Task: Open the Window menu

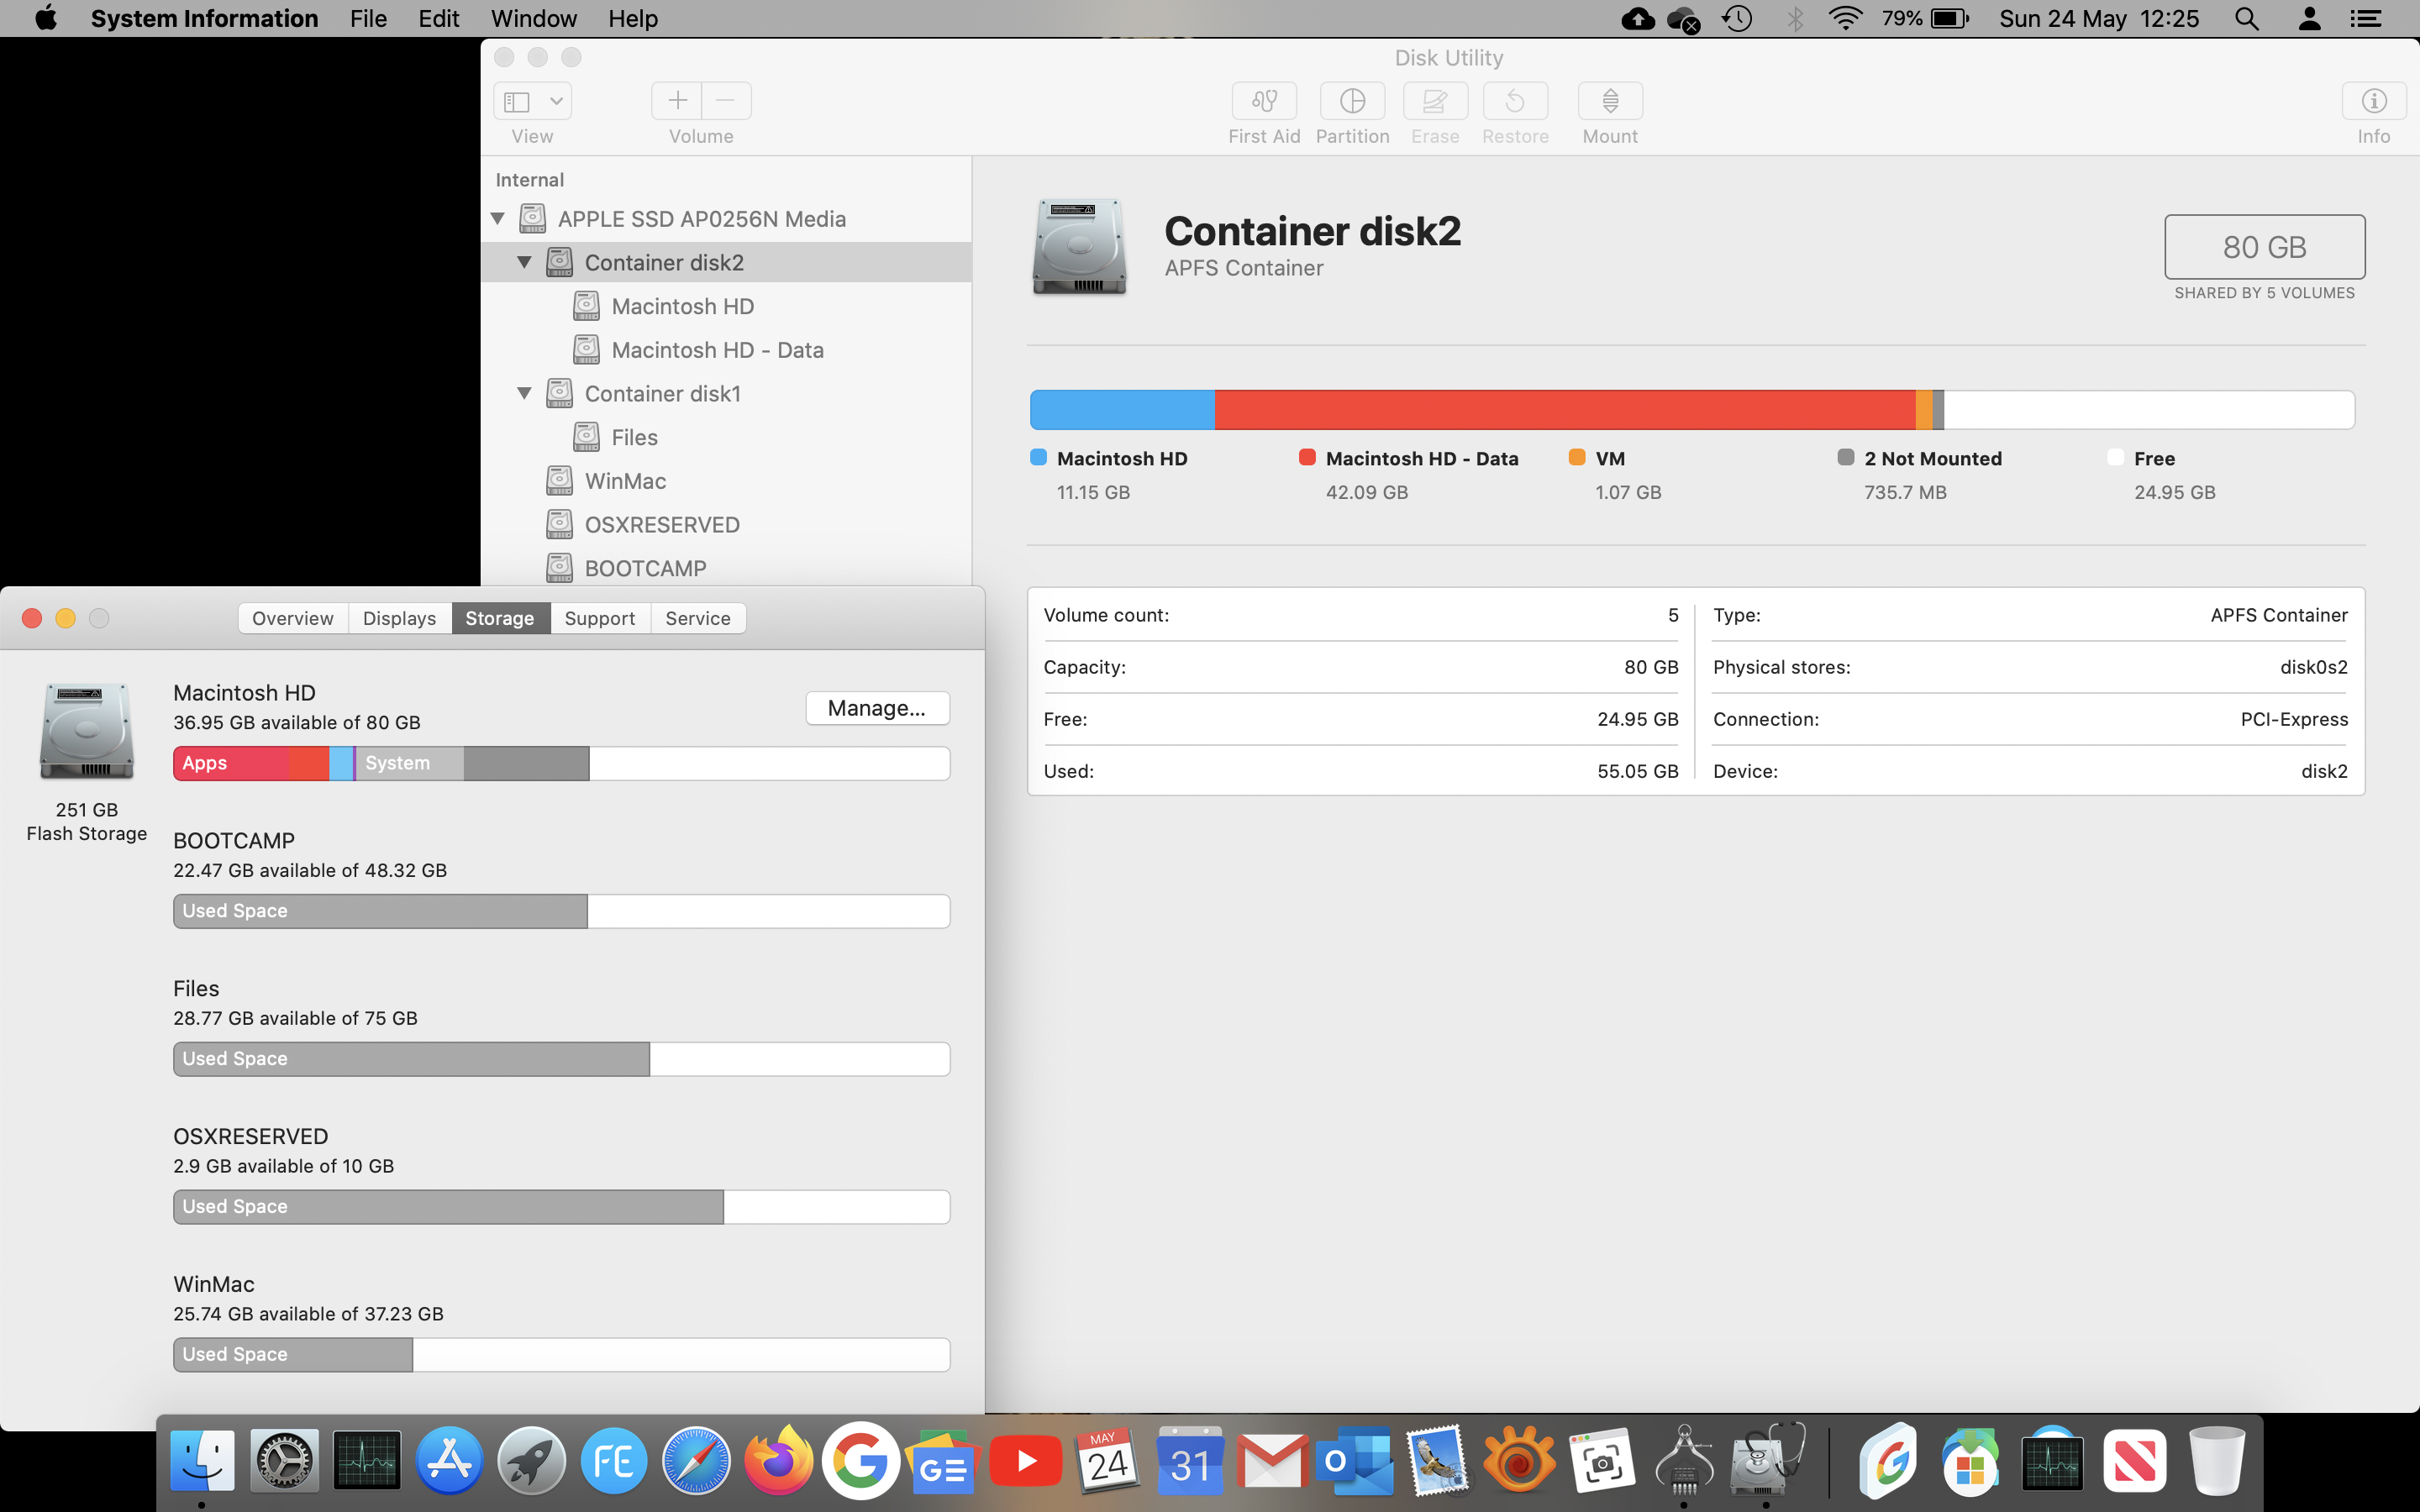Action: tap(533, 19)
